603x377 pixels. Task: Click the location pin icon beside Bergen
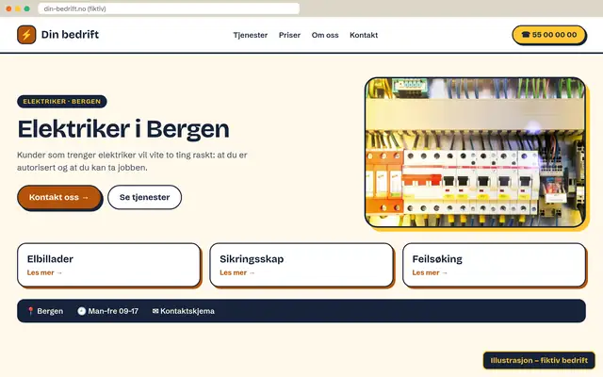click(31, 311)
